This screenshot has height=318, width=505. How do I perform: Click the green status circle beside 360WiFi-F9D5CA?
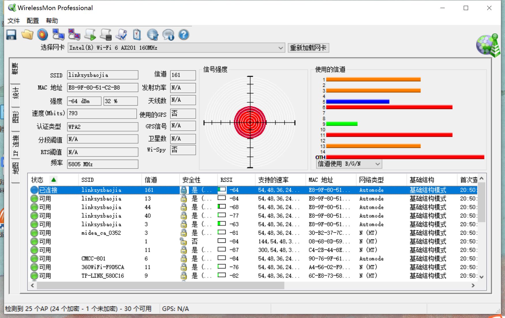click(x=34, y=267)
